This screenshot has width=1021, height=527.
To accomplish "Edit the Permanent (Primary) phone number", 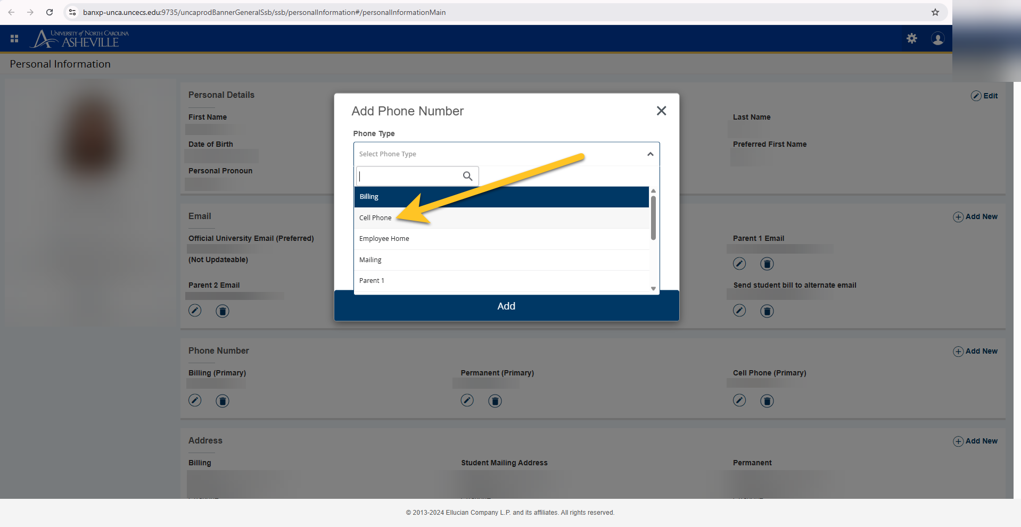I will [467, 400].
